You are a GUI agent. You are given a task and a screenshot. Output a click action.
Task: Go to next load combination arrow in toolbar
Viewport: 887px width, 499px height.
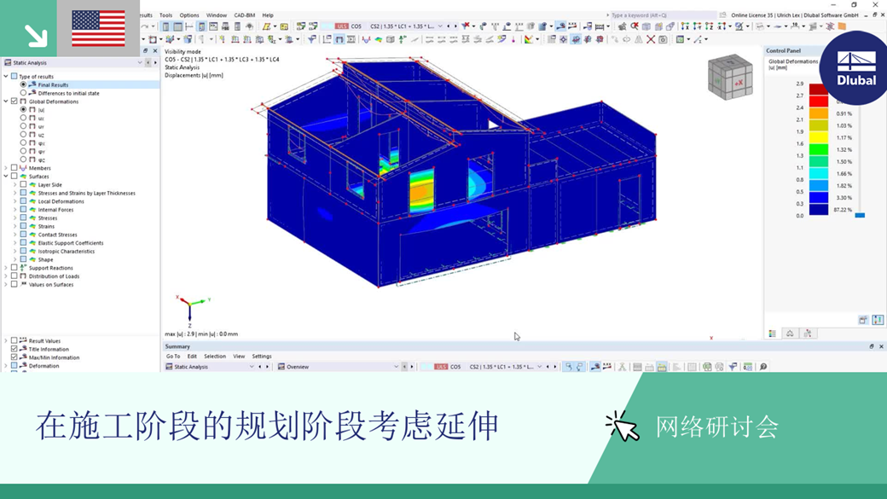(455, 26)
